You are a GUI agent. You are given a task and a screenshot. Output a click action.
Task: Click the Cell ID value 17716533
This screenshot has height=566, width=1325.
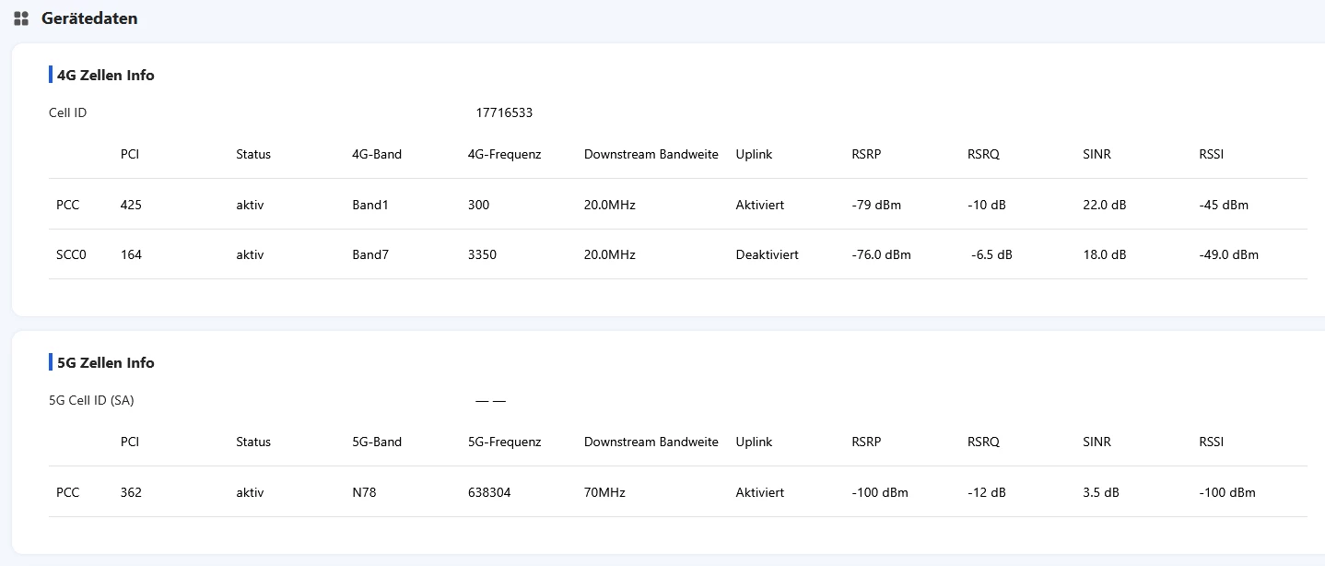pyautogui.click(x=504, y=113)
